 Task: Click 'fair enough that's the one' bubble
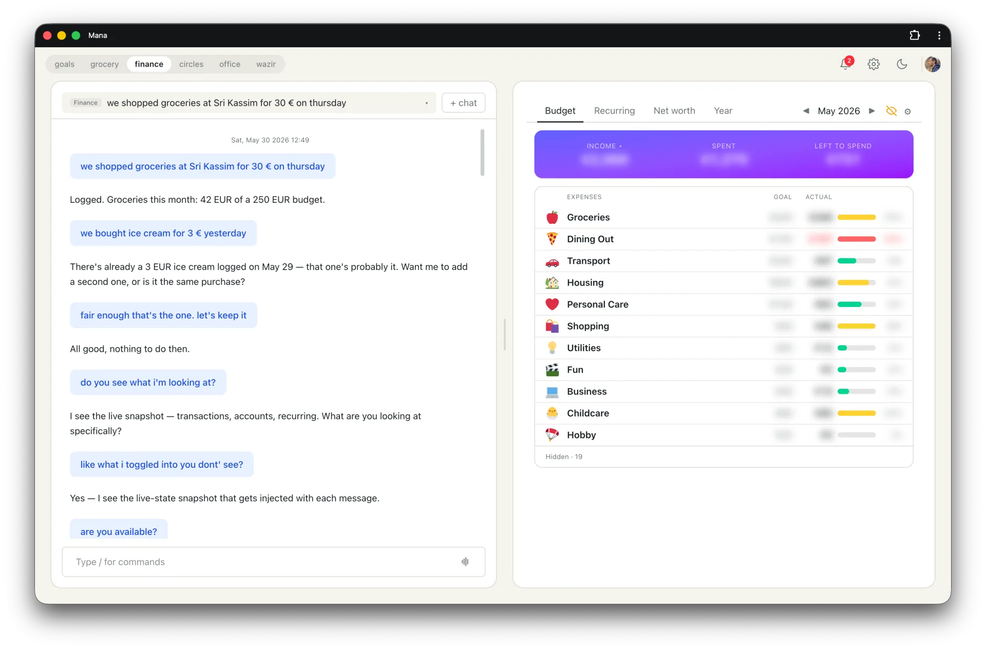tap(163, 315)
